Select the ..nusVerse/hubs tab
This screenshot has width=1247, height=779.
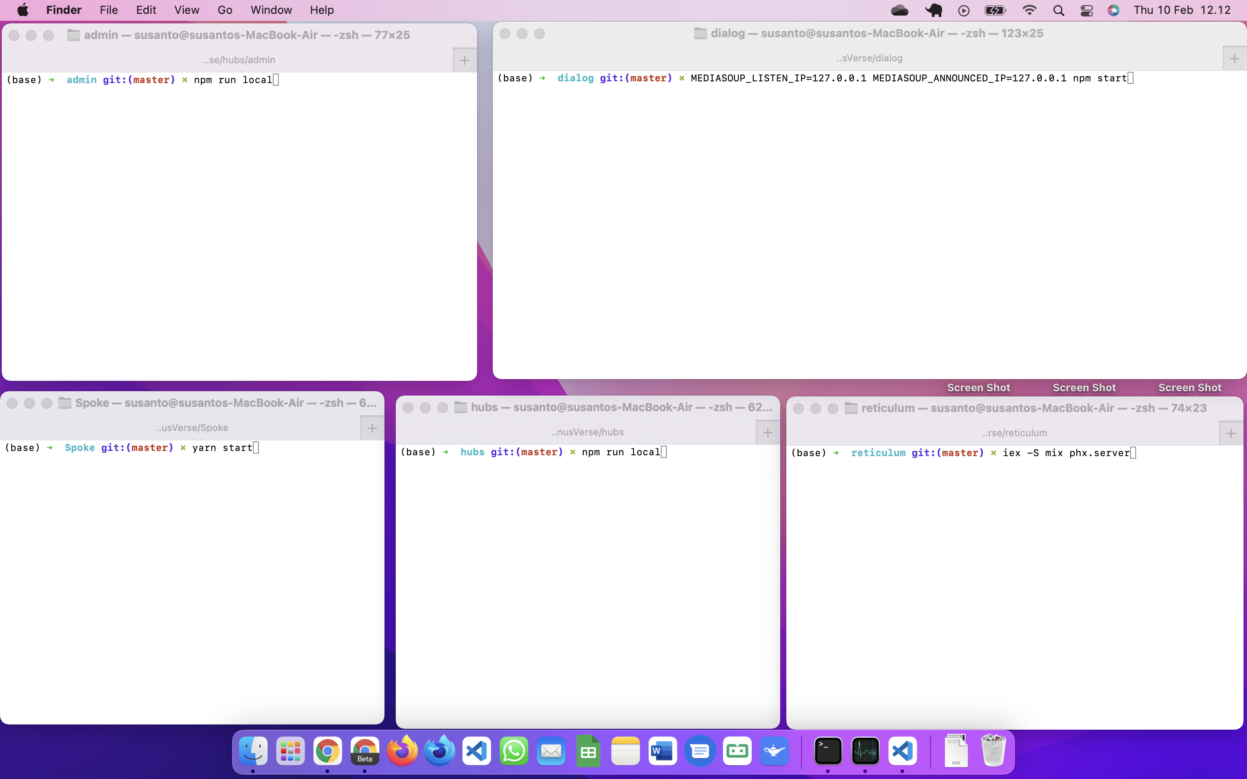[x=588, y=432]
